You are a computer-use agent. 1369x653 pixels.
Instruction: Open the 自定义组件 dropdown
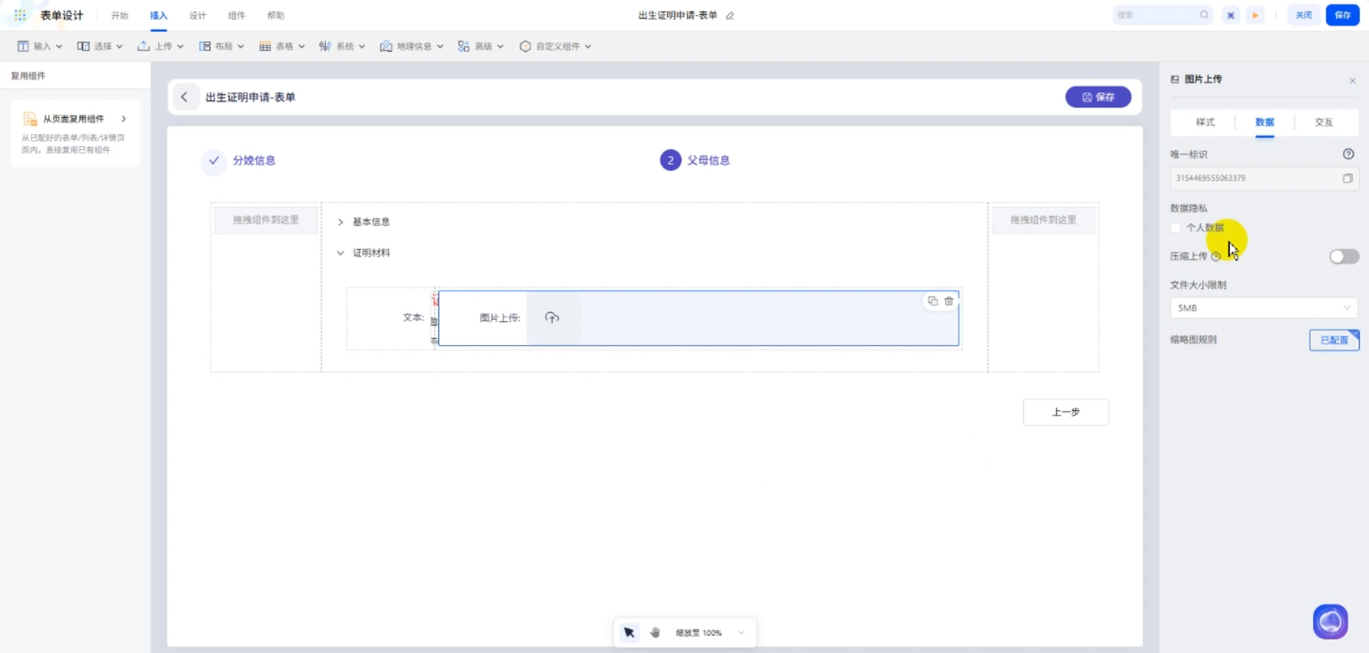pyautogui.click(x=555, y=46)
